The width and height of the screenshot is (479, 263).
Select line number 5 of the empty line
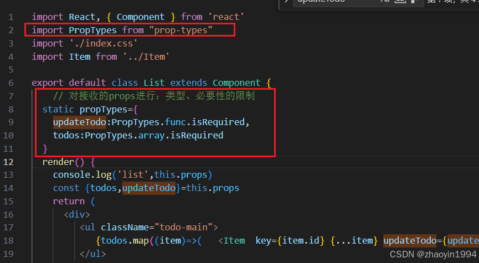point(11,70)
